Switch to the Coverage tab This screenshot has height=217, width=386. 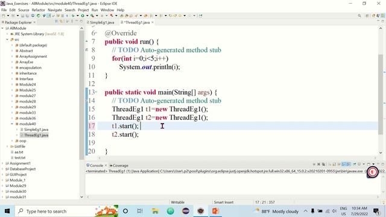119,165
